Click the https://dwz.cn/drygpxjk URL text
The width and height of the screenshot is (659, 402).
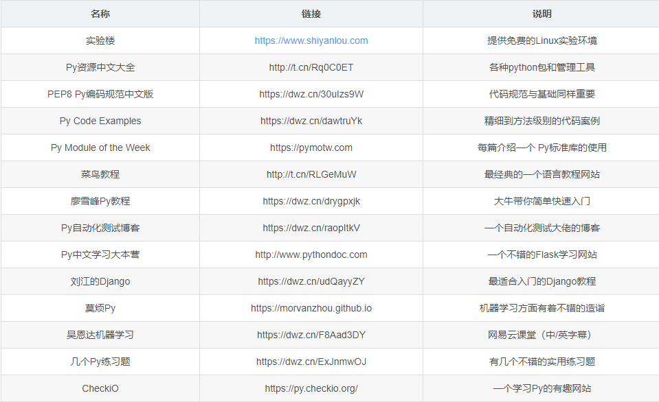point(311,201)
